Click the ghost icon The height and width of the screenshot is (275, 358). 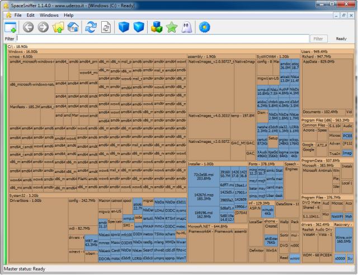click(x=187, y=27)
